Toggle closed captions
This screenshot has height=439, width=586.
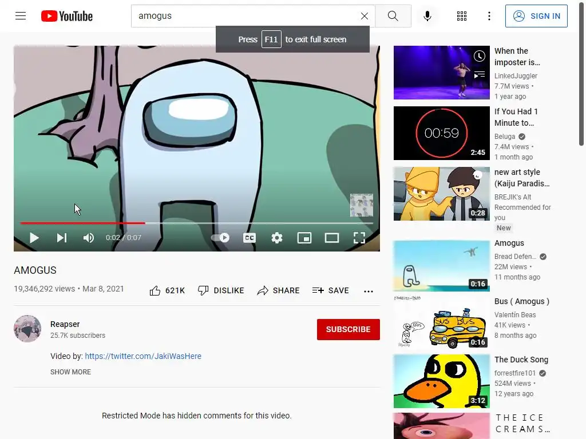pos(250,238)
